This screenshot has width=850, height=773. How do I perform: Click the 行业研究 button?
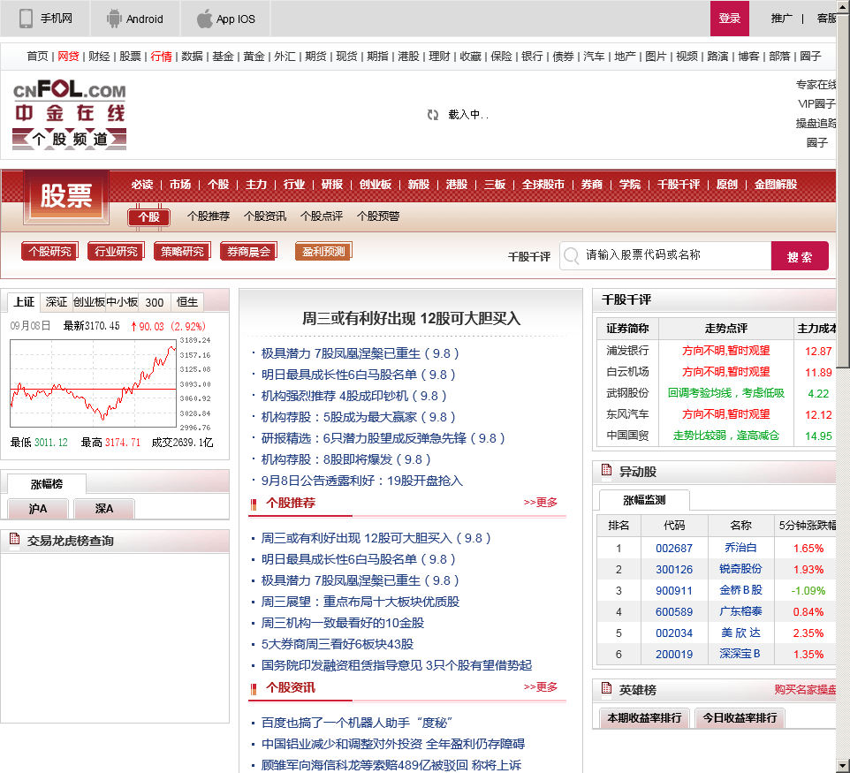(116, 251)
